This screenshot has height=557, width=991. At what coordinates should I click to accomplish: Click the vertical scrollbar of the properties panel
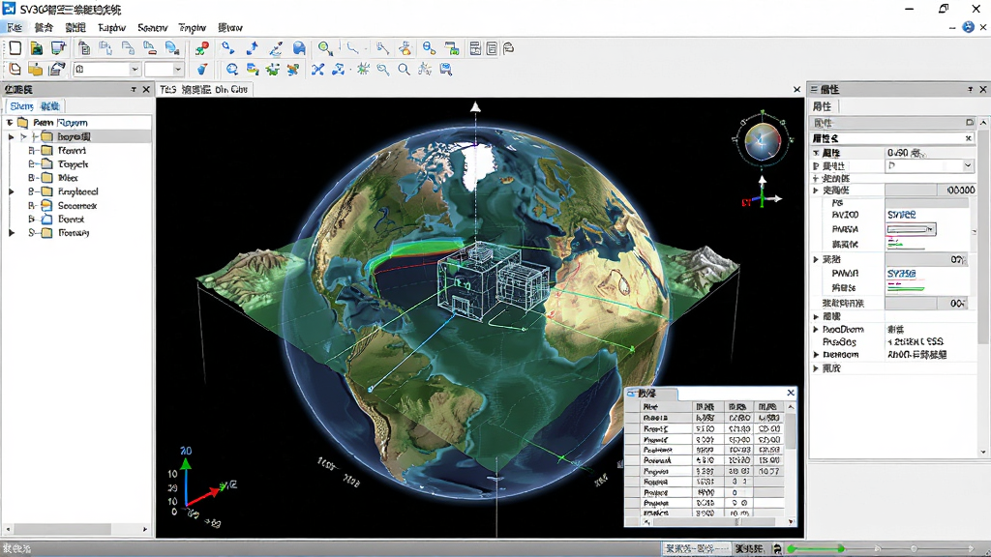point(983,286)
